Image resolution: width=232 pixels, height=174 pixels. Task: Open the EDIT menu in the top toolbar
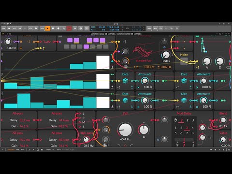[x=156, y=29]
